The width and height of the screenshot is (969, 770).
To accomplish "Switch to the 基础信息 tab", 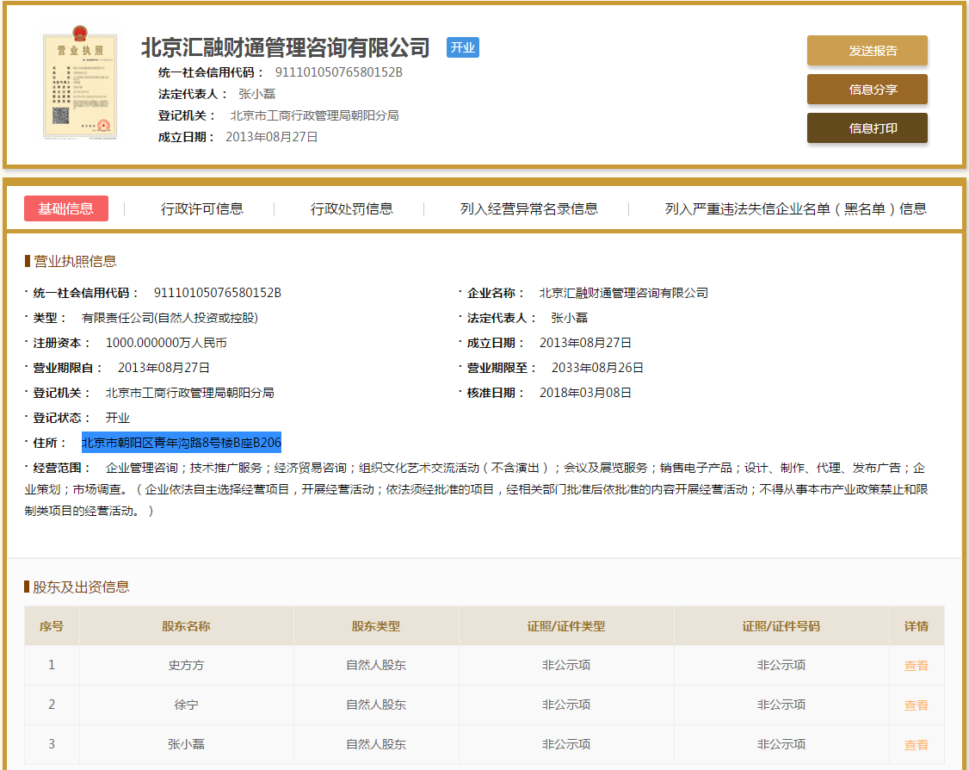I will [66, 208].
